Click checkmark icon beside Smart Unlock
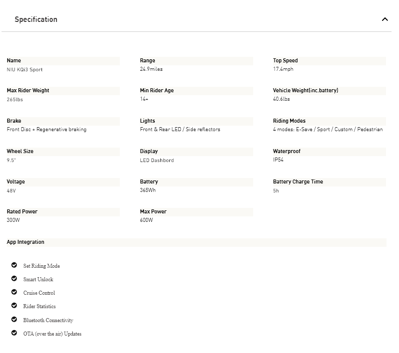 pos(14,279)
